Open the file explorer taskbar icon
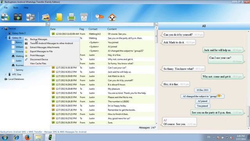This screenshot has height=141, width=250. 38,137
